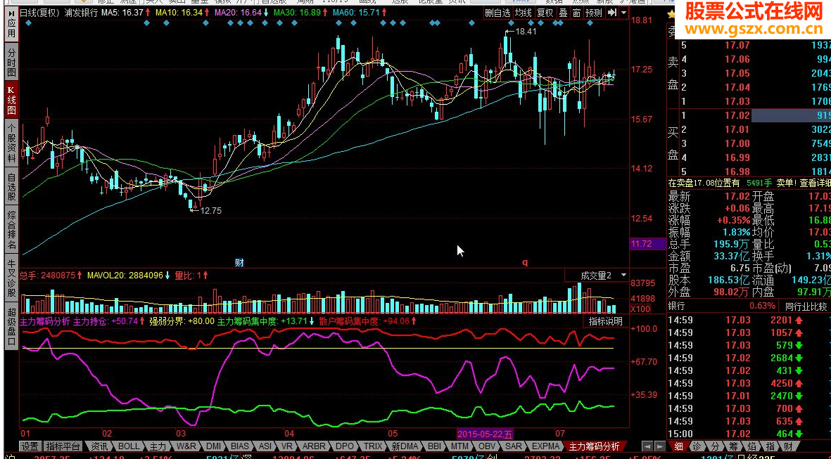Show the 超级盘口 sidebar tab

[12, 326]
